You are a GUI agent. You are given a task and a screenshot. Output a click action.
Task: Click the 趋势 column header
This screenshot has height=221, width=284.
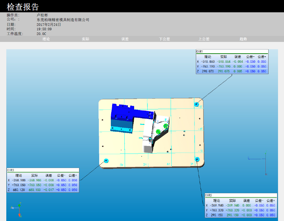243,39
